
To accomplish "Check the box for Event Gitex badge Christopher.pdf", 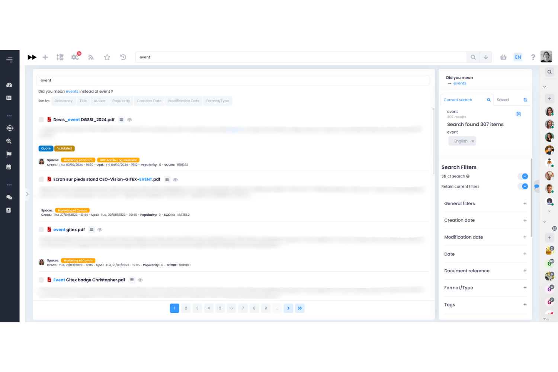I will point(41,280).
